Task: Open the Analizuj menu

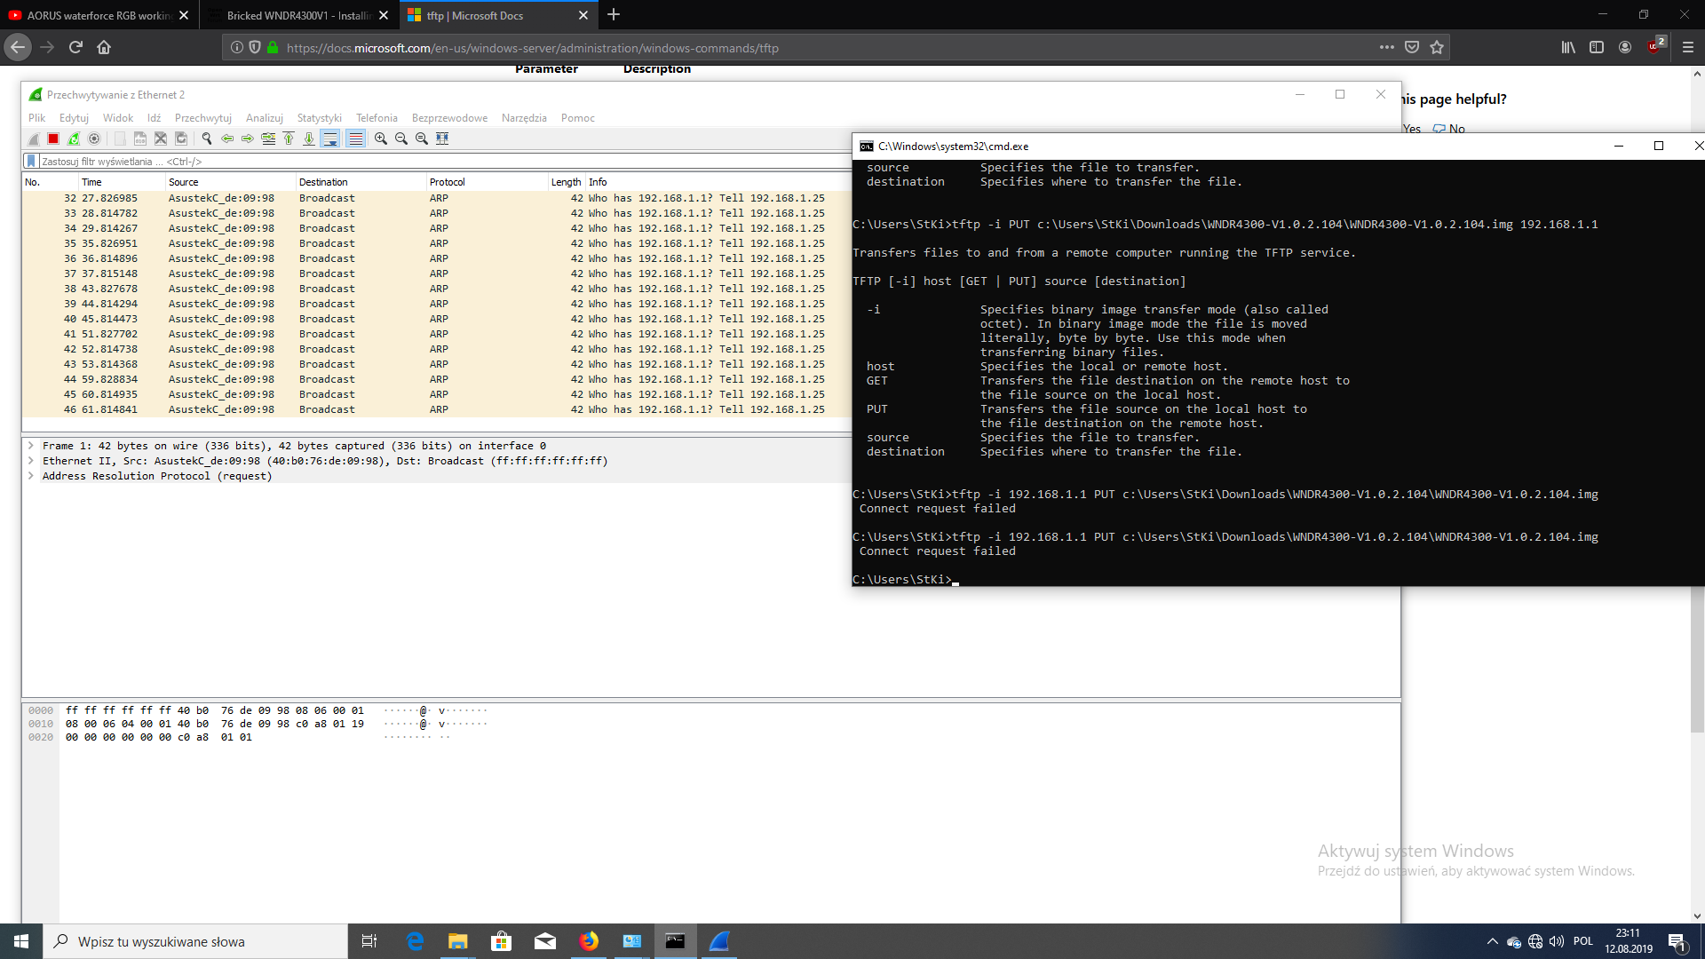Action: tap(265, 118)
